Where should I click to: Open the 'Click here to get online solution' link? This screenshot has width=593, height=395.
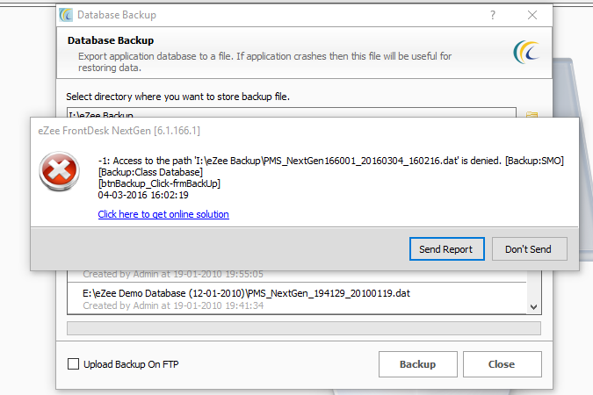tap(163, 214)
